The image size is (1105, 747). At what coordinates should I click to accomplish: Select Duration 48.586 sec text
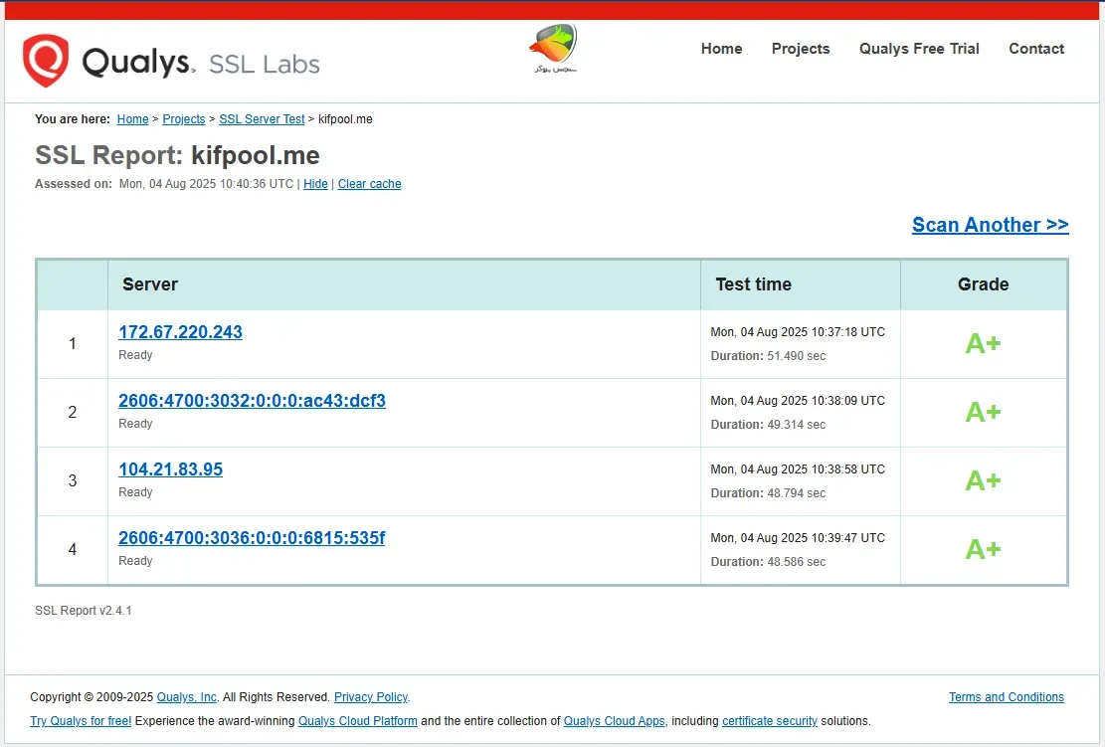point(768,562)
